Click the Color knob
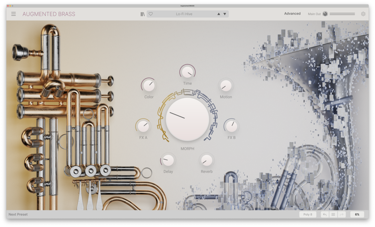Image resolution: width=375 pixels, height=227 pixels. 149,85
